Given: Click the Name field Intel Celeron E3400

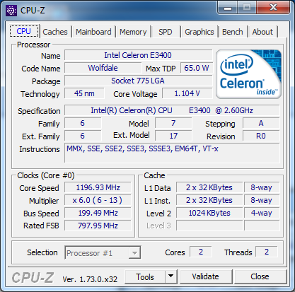Looking at the screenshot, I should [138, 55].
